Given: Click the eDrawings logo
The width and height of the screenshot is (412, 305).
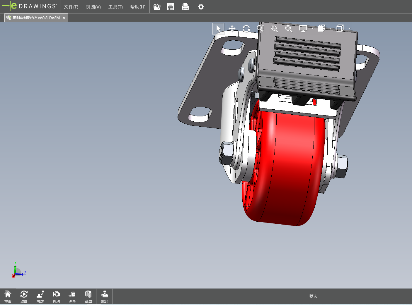Looking at the screenshot, I should (x=29, y=6).
